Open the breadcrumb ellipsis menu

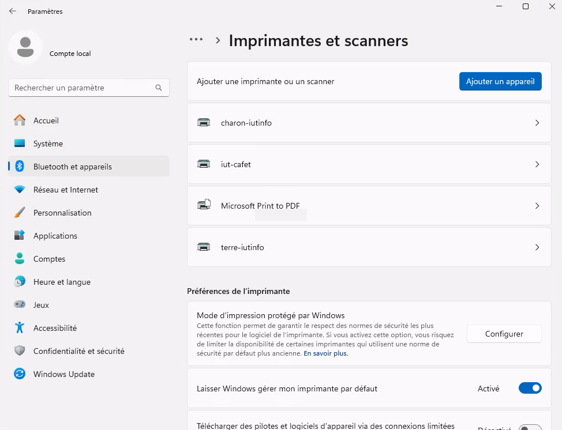tap(196, 39)
